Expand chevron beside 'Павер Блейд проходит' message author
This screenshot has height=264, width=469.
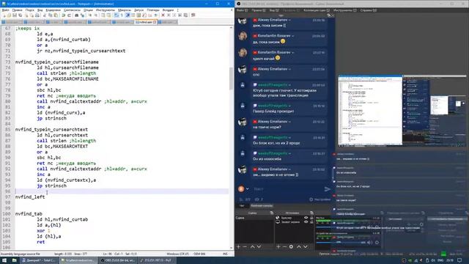[x=290, y=106]
